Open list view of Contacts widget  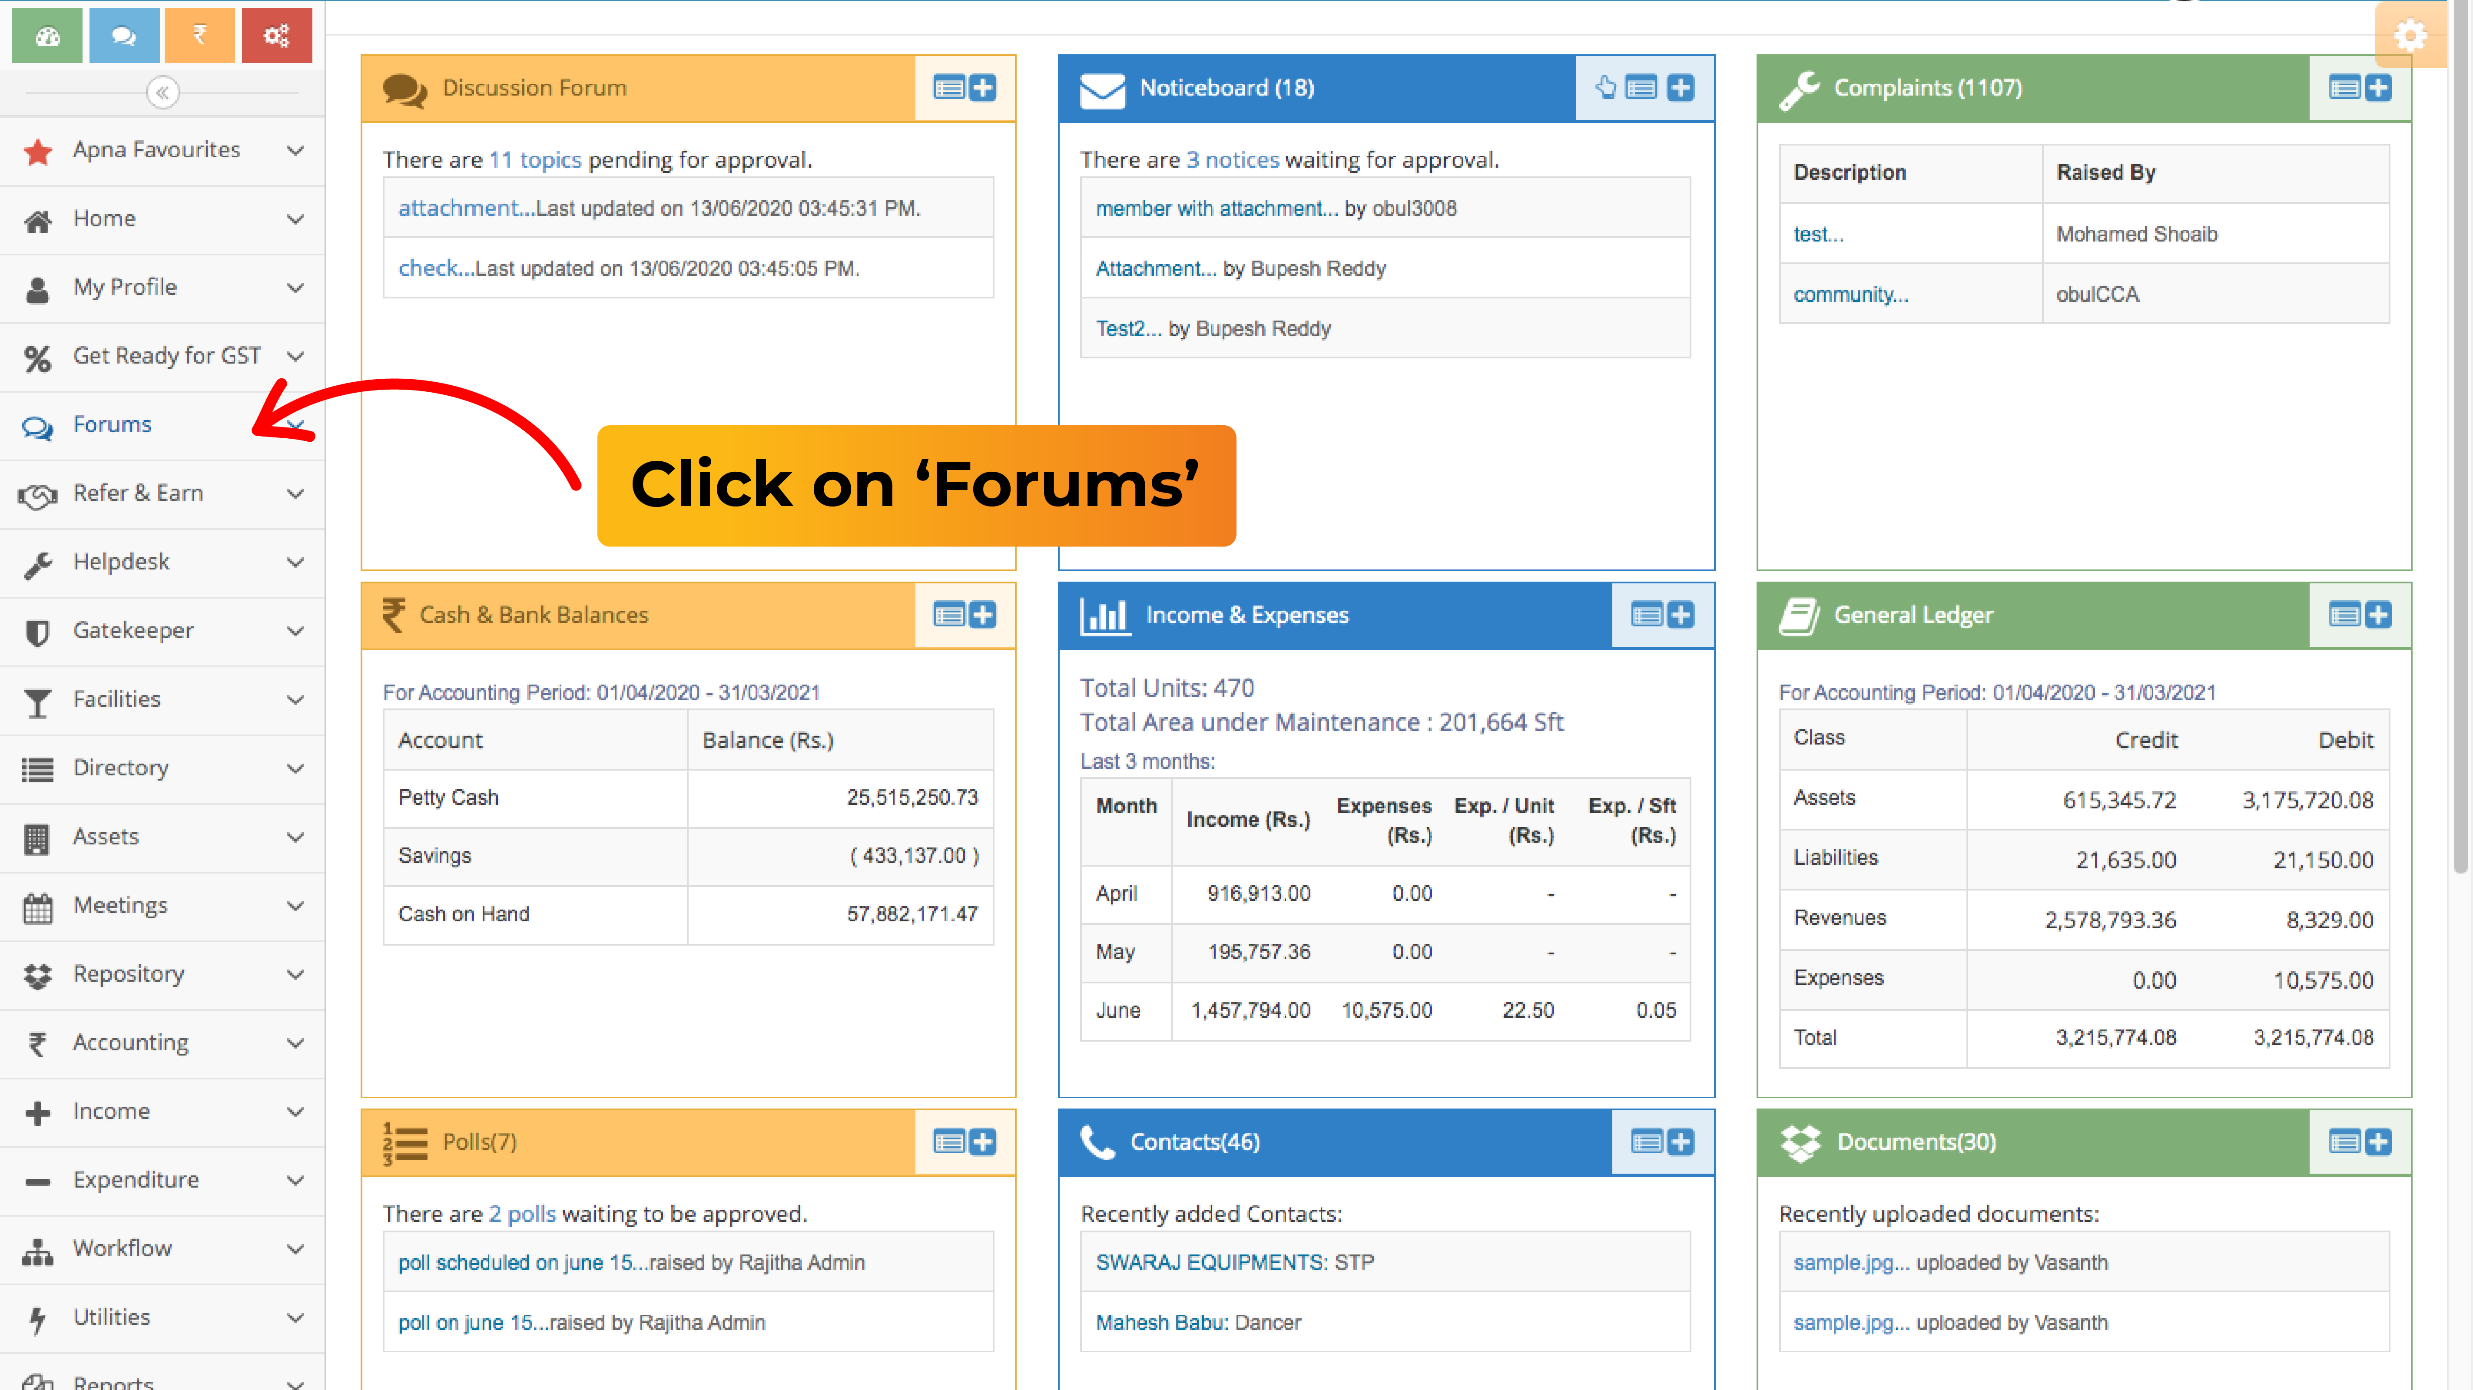pos(1647,1142)
